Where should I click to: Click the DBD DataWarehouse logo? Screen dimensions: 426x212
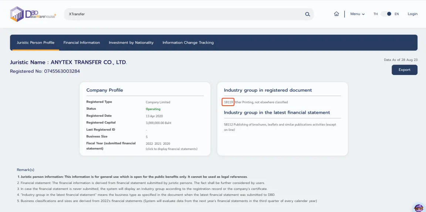coord(33,14)
